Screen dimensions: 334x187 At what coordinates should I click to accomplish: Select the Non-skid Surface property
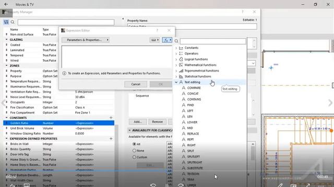coord(31,35)
